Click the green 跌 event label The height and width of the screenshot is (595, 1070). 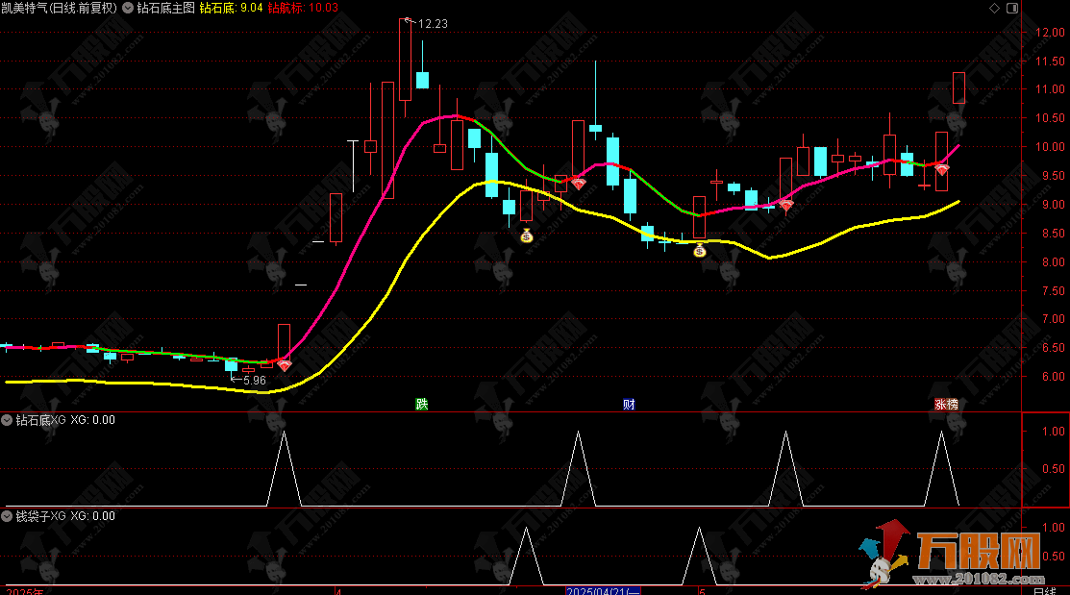coord(422,404)
